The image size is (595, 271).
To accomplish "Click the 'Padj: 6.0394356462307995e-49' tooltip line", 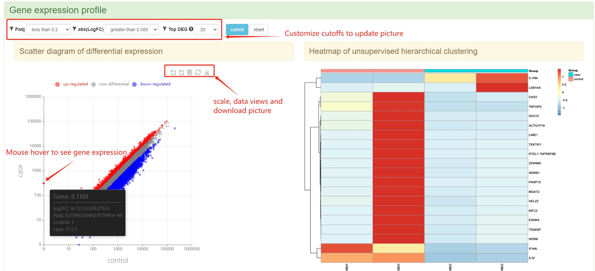I will coord(87,215).
